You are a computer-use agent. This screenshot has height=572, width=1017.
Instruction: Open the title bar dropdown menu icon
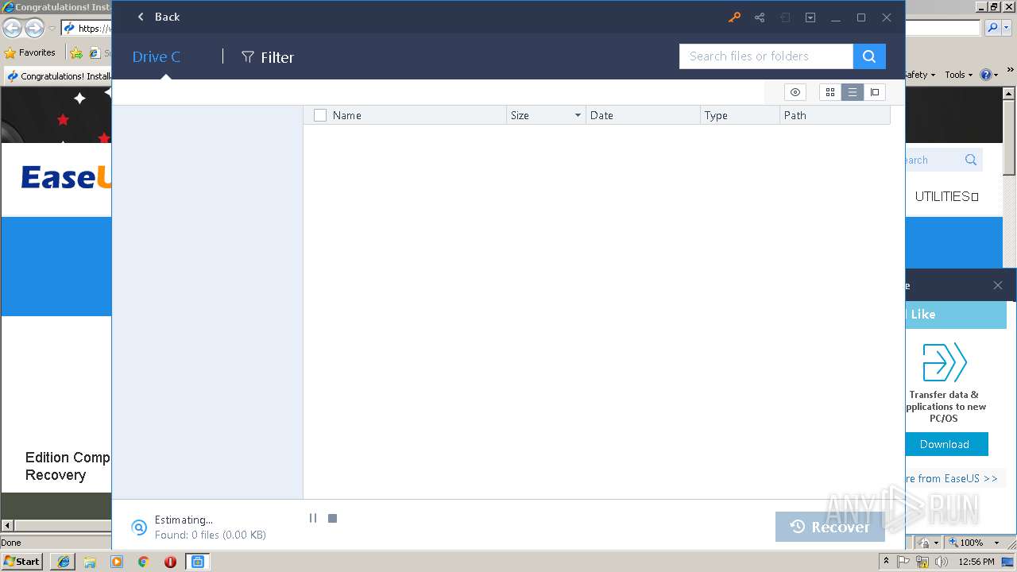[810, 17]
